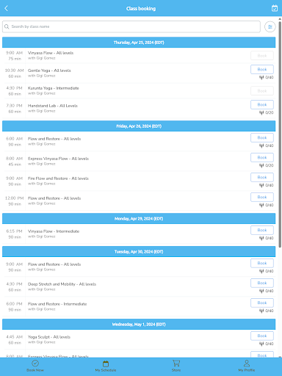Viewport: 282px width, 376px height.
Task: Book the 10:30 AM Gentle Yoga class
Action: [262, 69]
